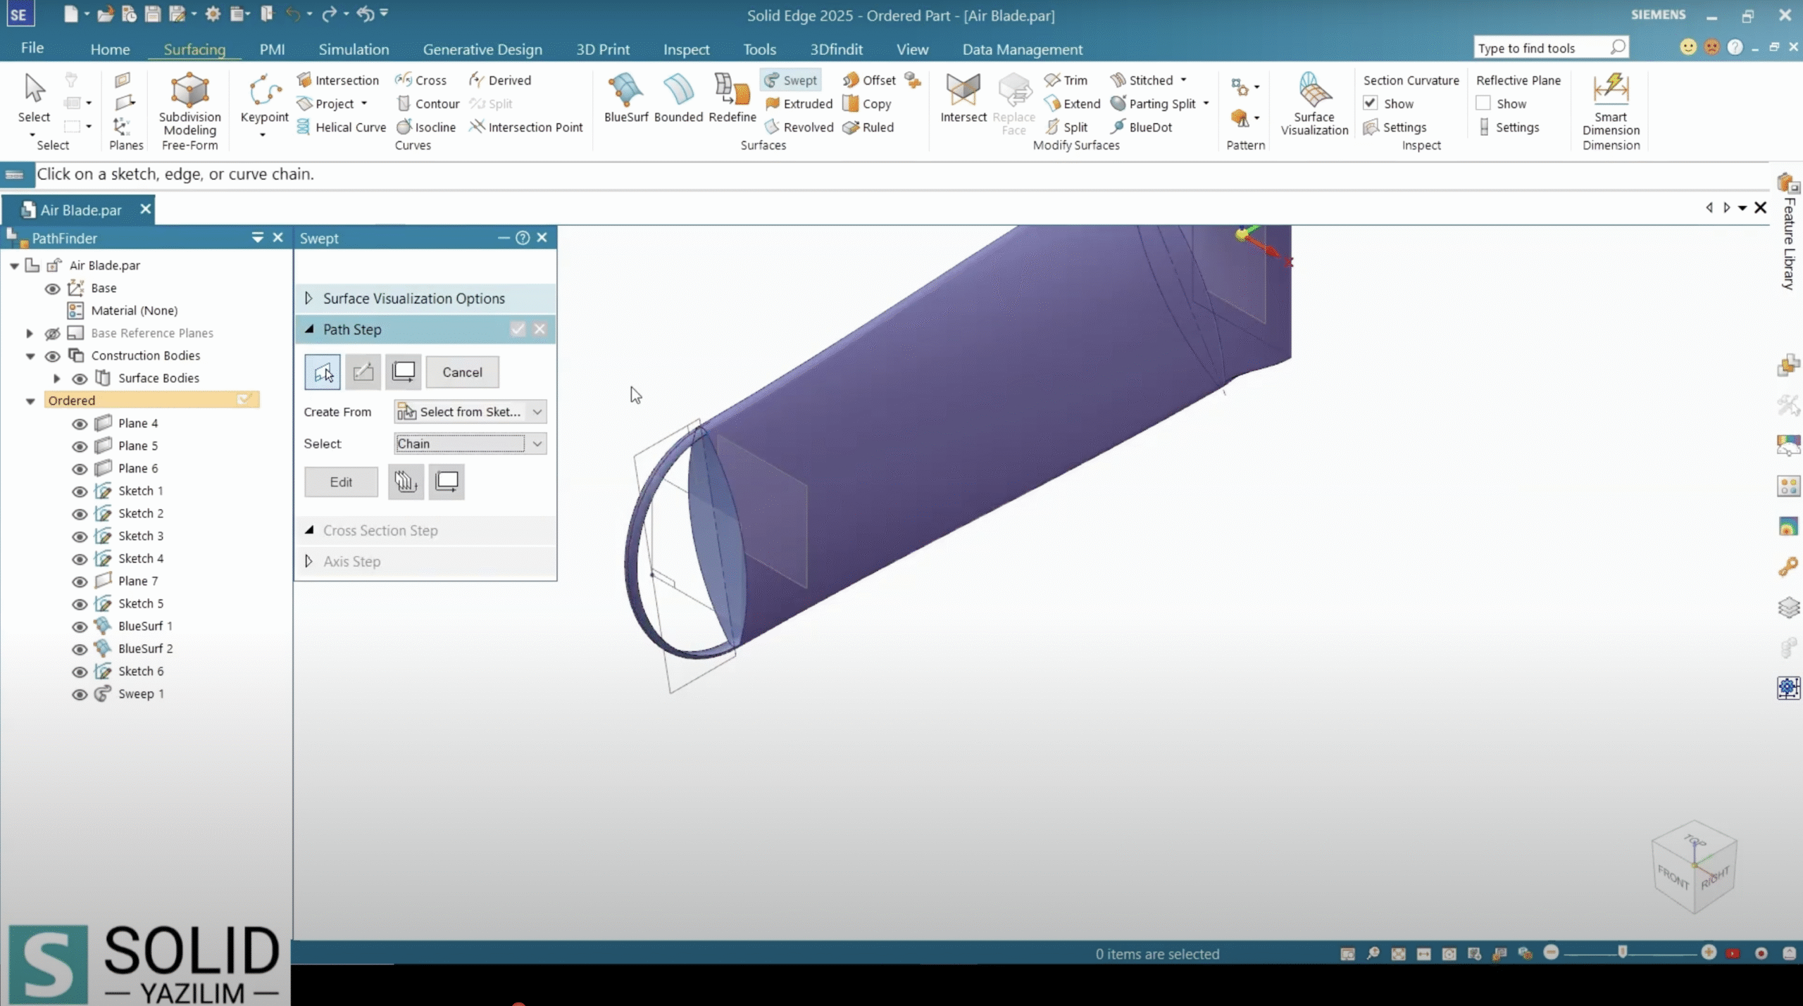Expand the Surface Bodies tree node
The image size is (1803, 1006).
coord(56,378)
